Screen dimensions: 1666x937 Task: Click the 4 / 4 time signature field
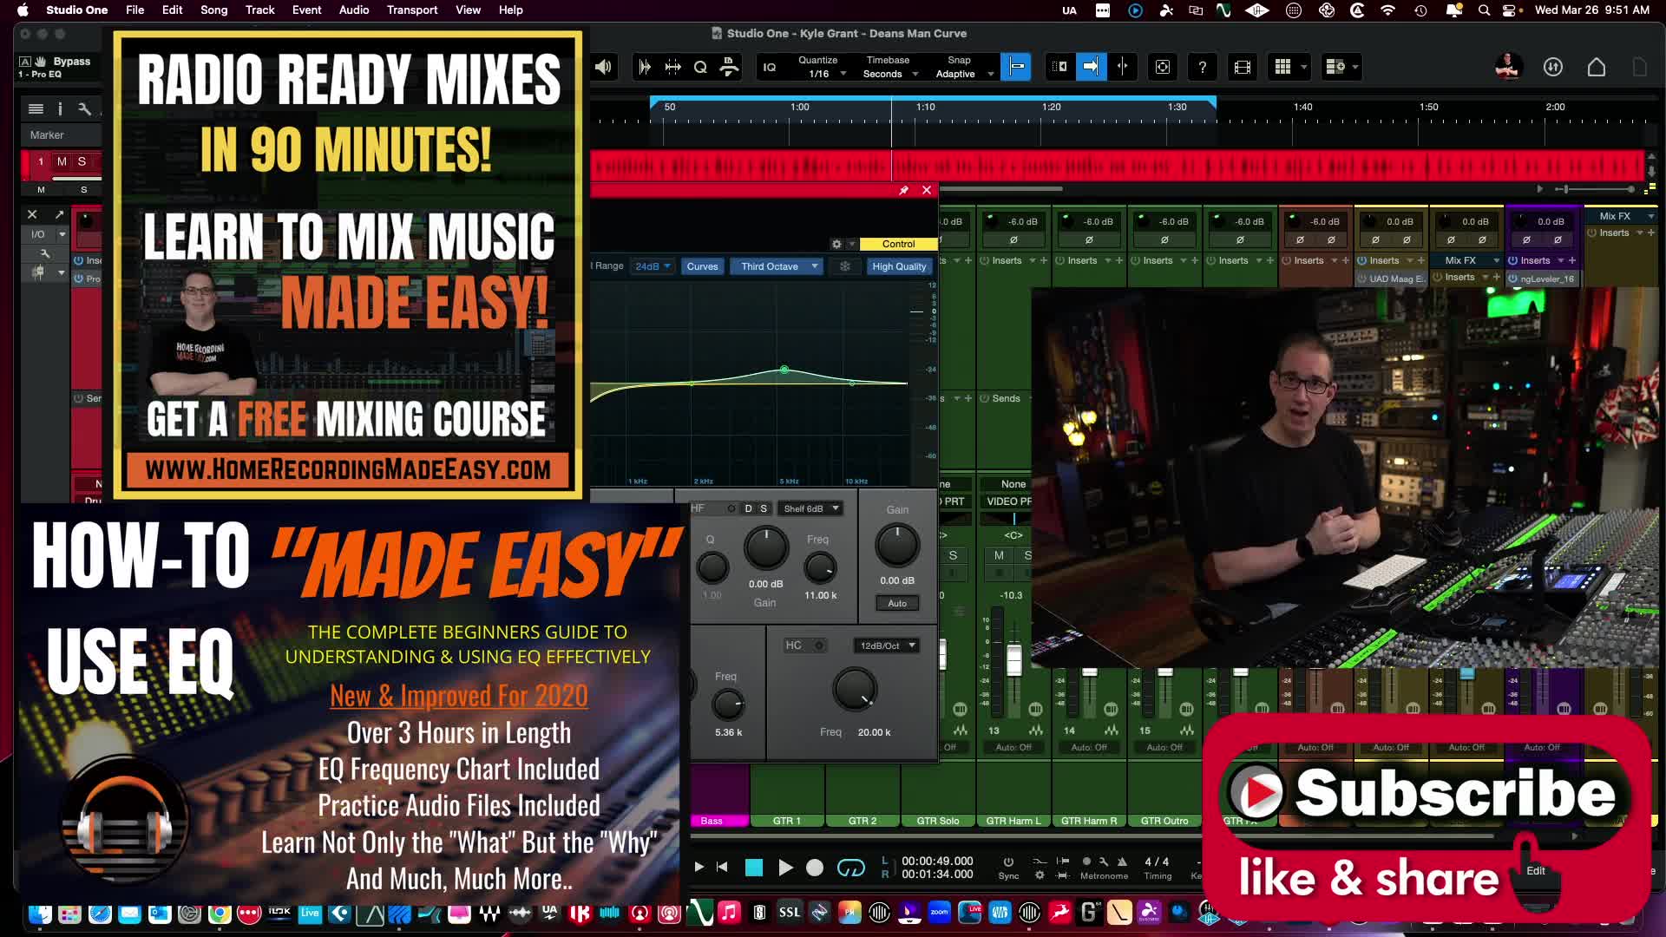point(1157,862)
